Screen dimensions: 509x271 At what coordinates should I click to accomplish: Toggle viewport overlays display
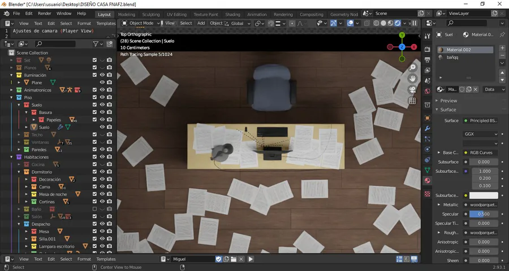point(350,23)
